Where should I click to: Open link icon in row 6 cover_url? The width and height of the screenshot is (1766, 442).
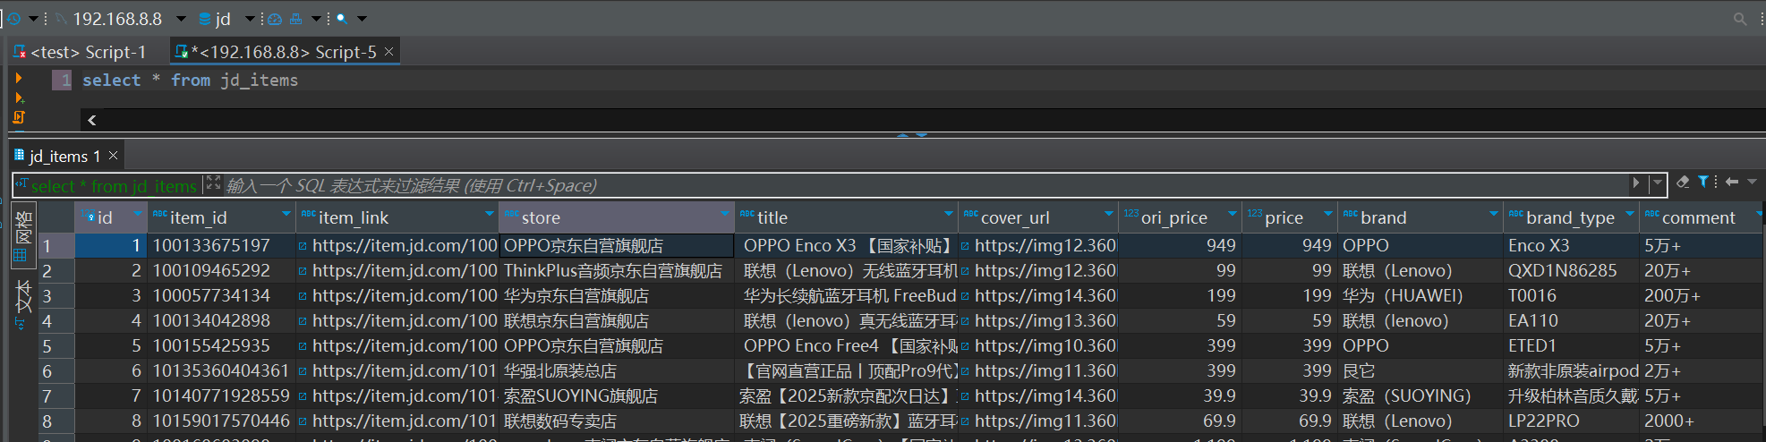(965, 371)
